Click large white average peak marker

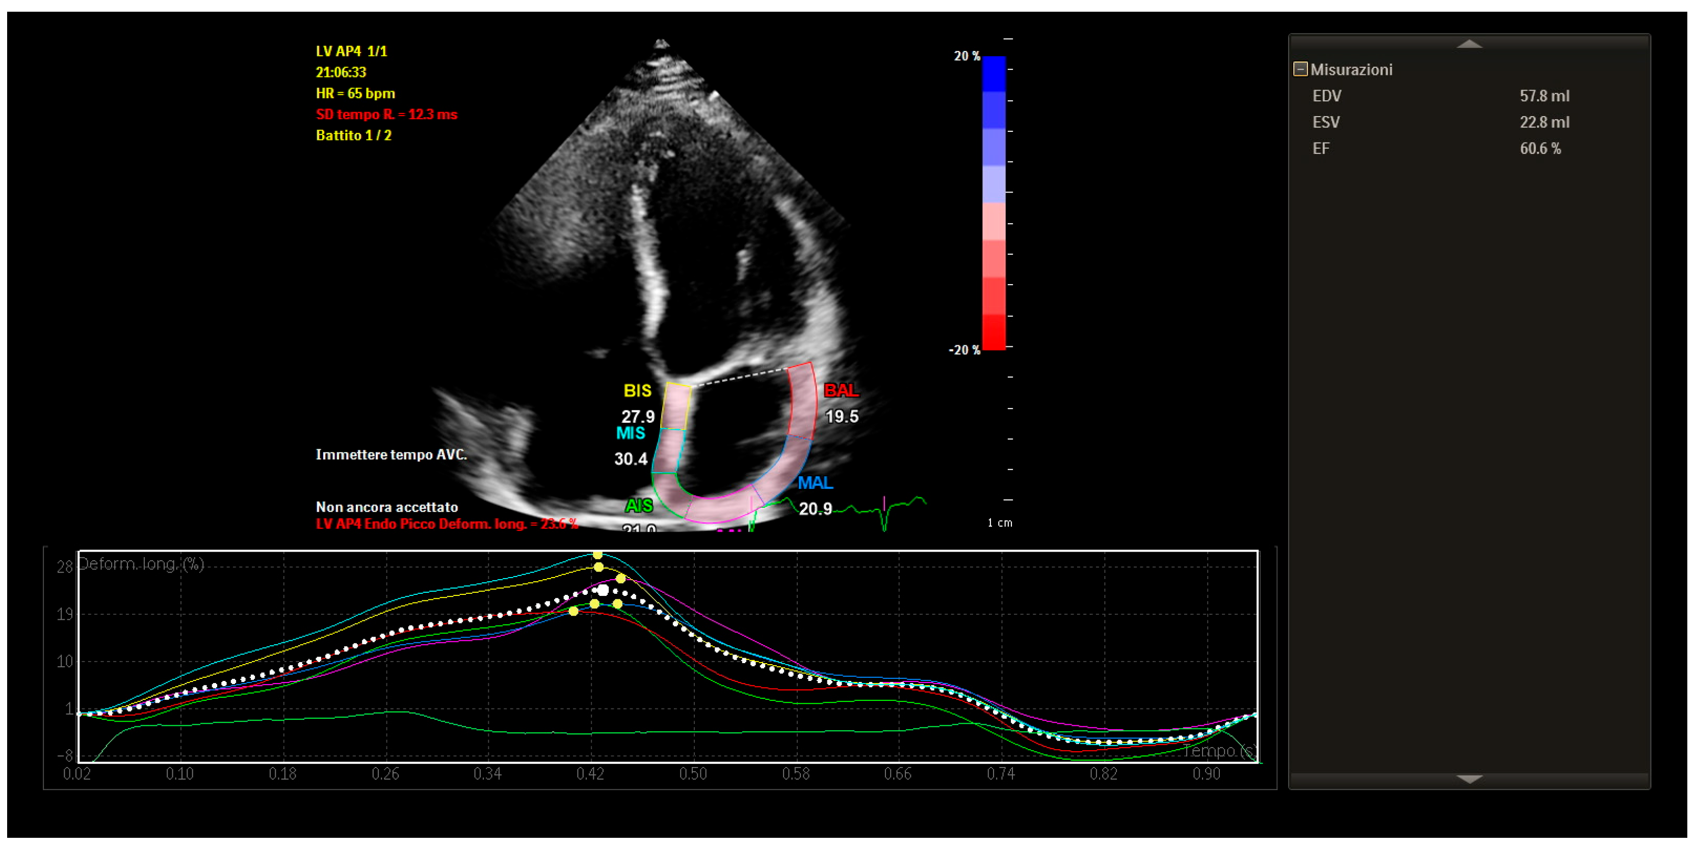click(603, 590)
